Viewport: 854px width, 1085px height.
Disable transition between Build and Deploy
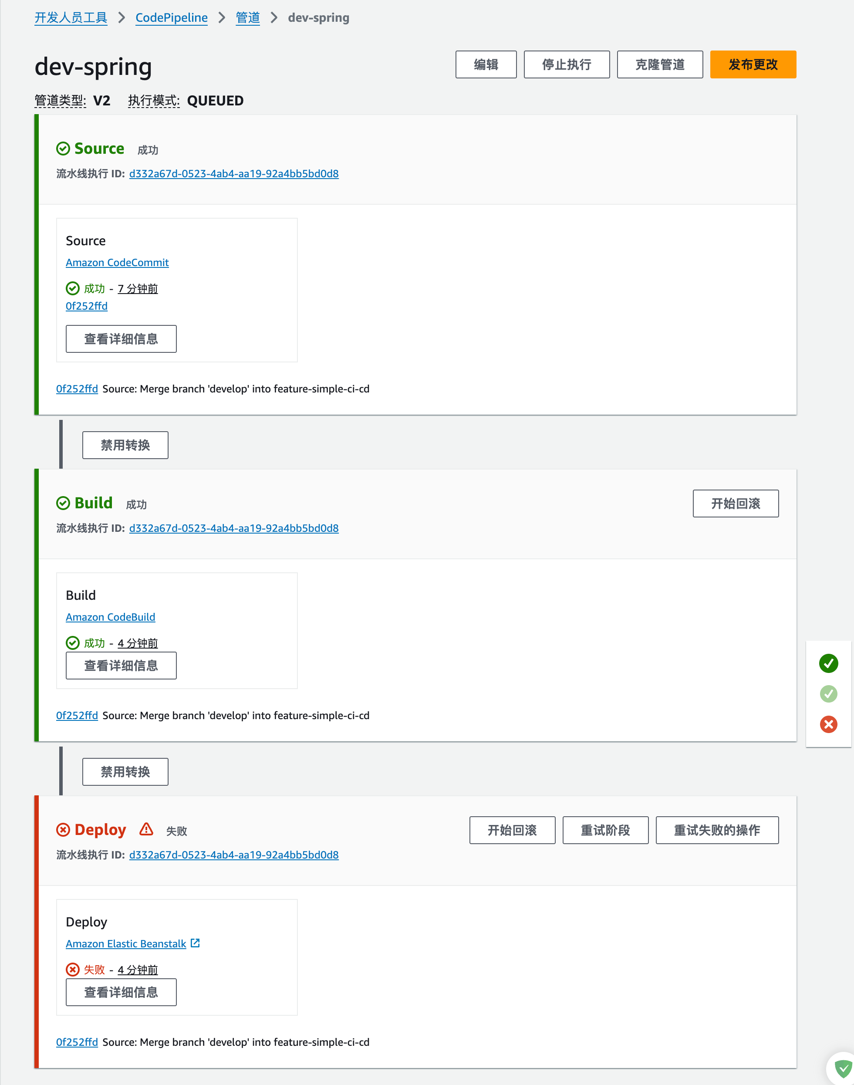125,771
